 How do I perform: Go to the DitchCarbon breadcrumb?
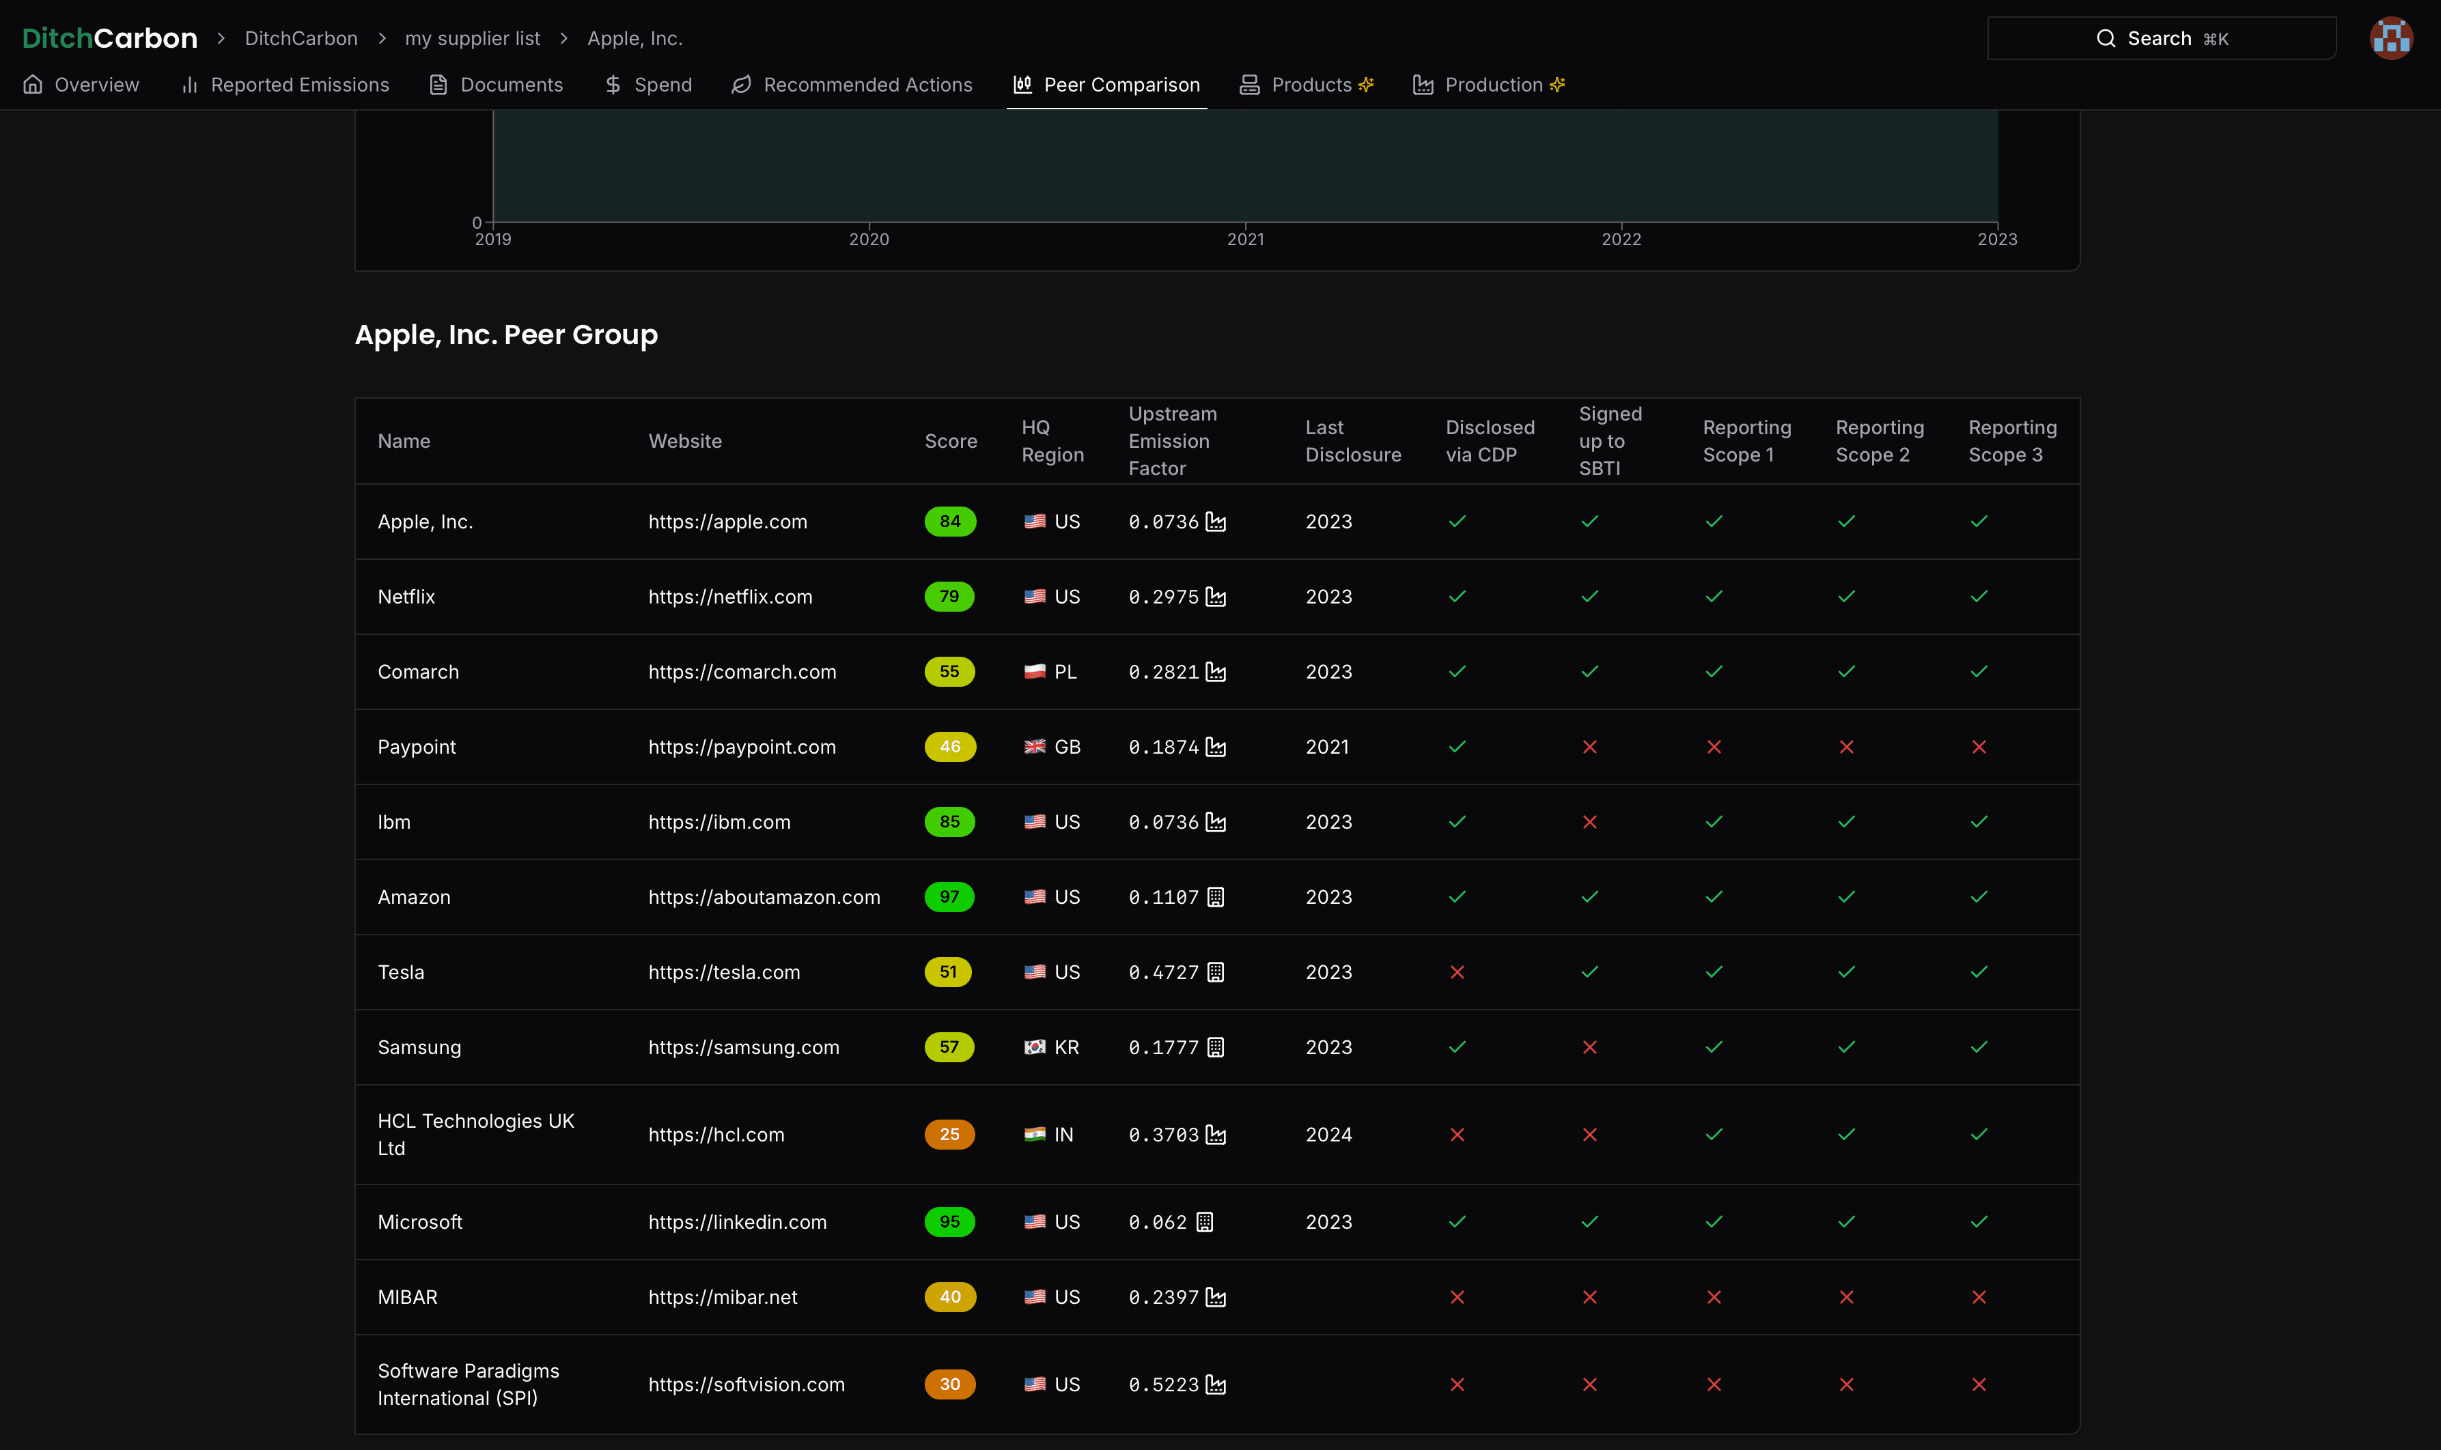(x=301, y=38)
